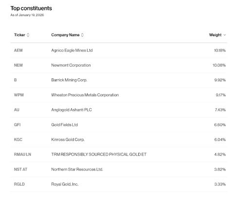249x198 pixels.
Task: Click the RMAU LN ticker cell
Action: (x=22, y=154)
